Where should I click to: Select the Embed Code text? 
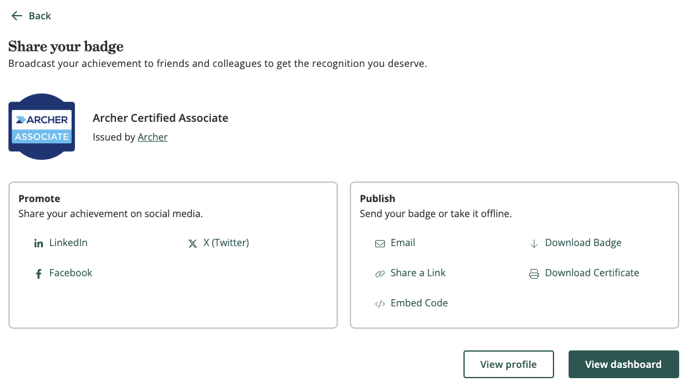[419, 303]
